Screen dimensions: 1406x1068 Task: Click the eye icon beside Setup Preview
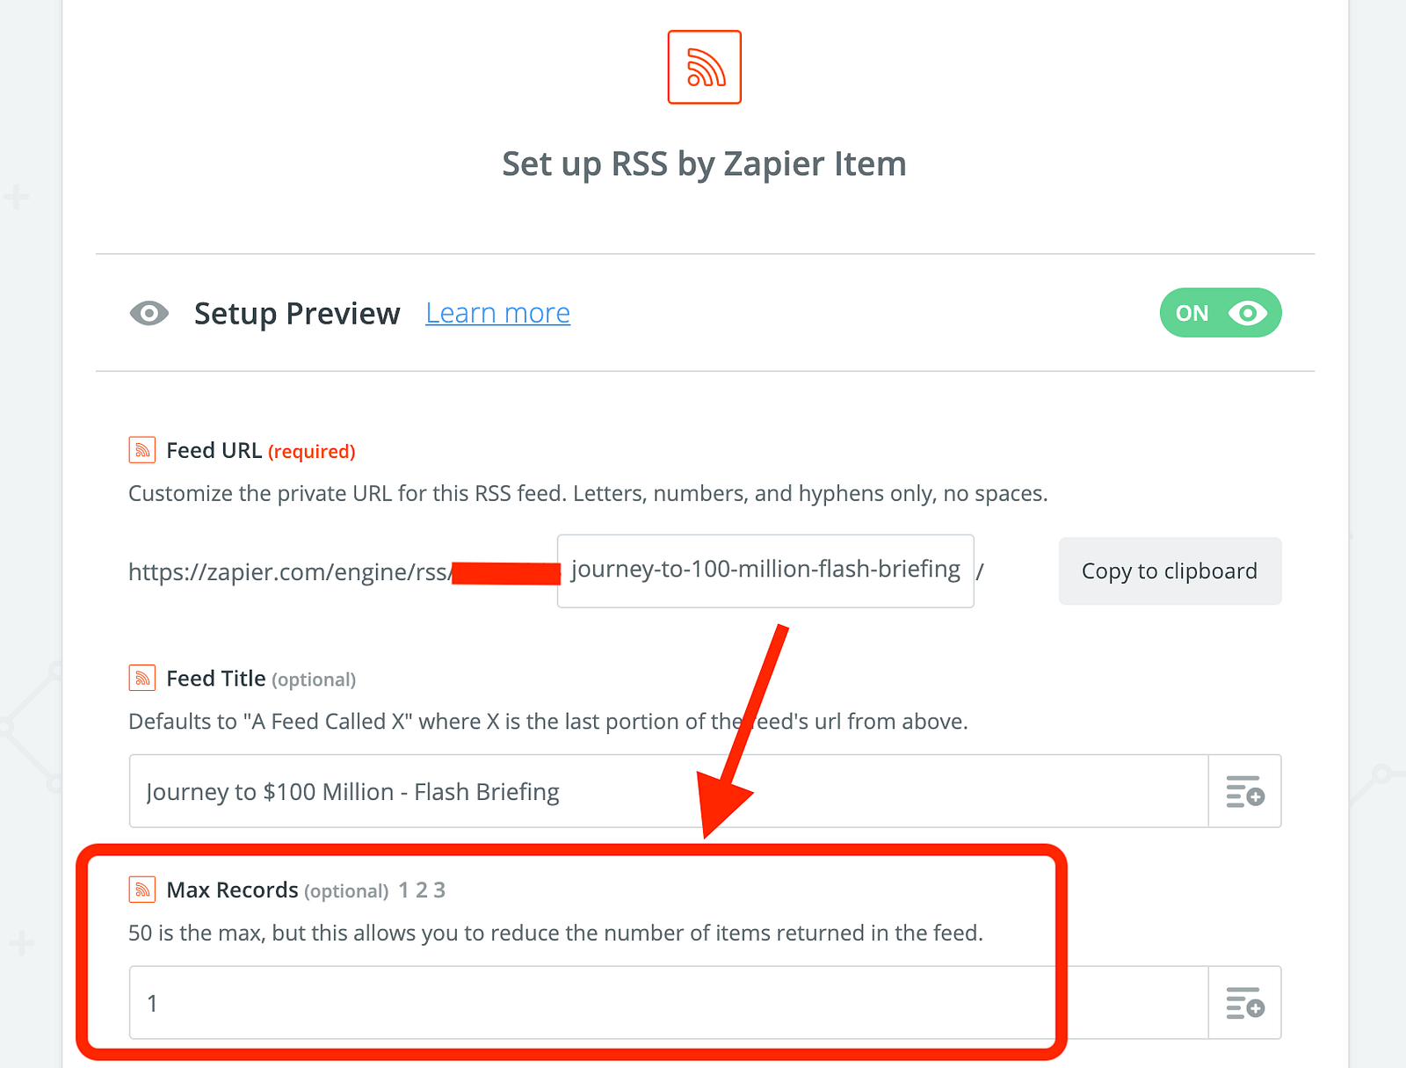point(149,313)
